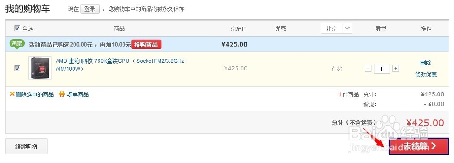The height and width of the screenshot is (163, 454).
Task: Click the 登录 login button
Action: tap(90, 9)
